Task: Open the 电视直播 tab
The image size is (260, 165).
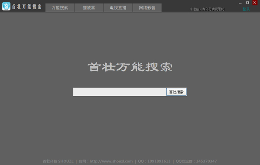Action: coord(118,8)
